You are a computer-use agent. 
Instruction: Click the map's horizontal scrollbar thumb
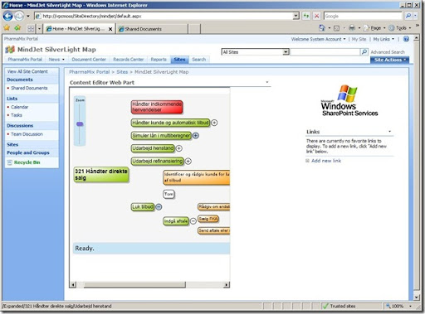point(134,284)
